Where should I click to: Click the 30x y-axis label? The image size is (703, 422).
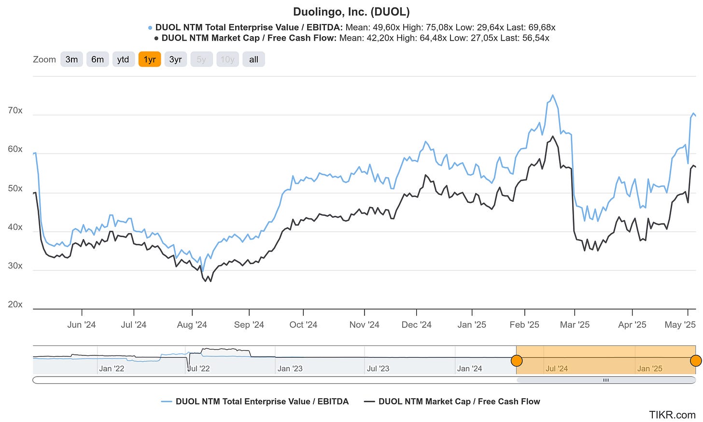click(x=15, y=266)
